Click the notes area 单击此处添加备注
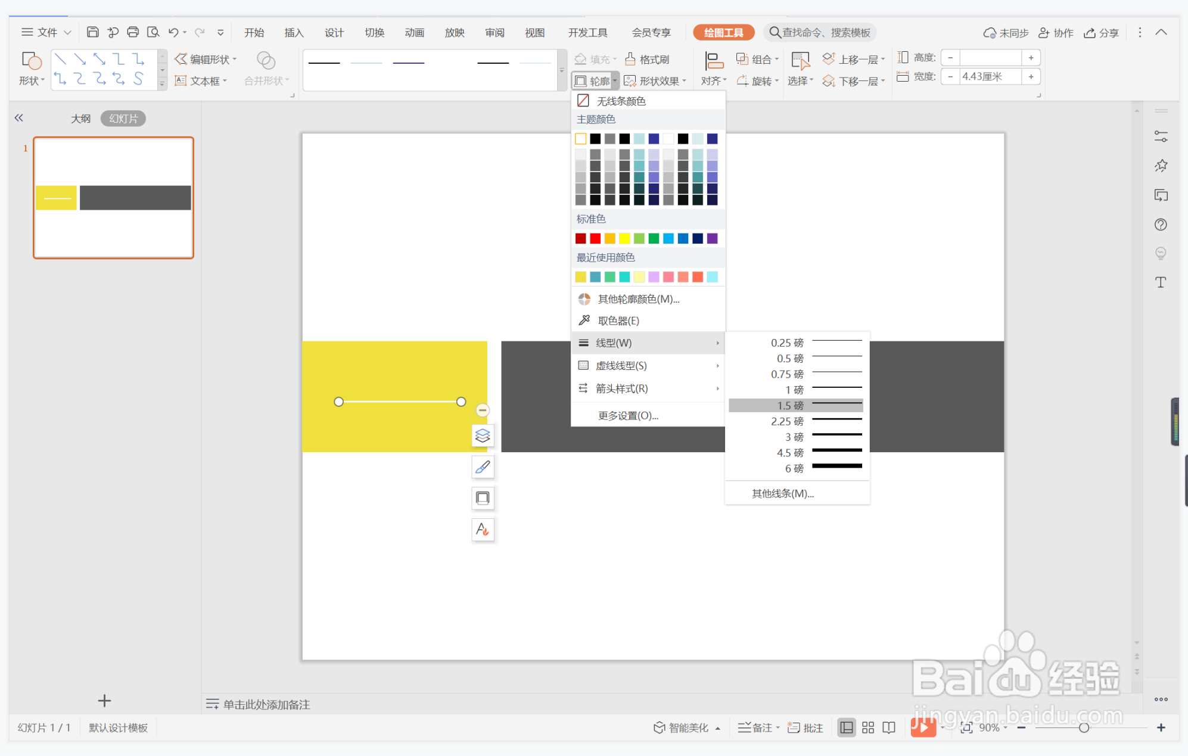Image resolution: width=1188 pixels, height=756 pixels. coord(266,704)
